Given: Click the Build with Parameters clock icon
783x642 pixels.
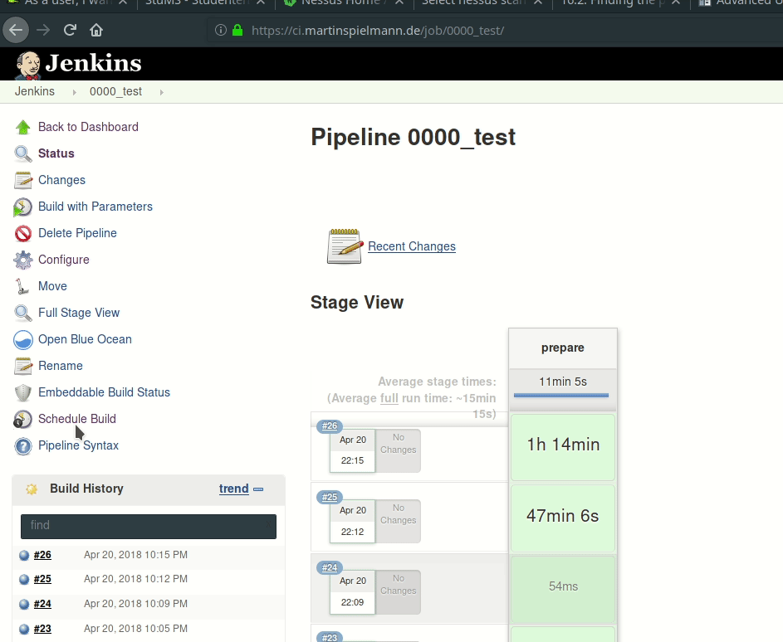Looking at the screenshot, I should point(23,207).
